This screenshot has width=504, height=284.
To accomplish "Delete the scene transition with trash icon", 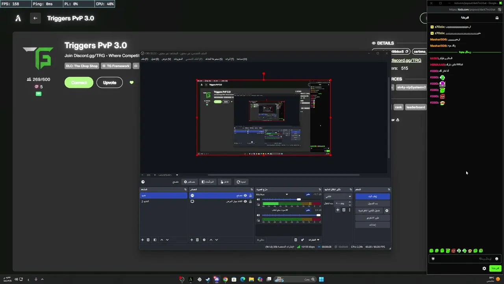I will coord(343,210).
